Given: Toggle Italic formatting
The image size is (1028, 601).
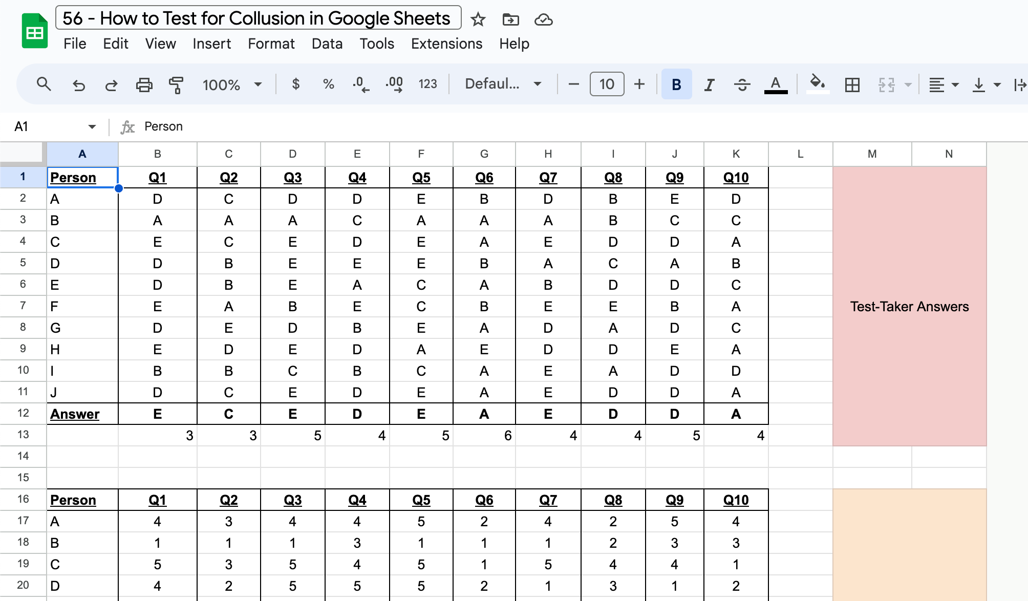Looking at the screenshot, I should point(709,84).
